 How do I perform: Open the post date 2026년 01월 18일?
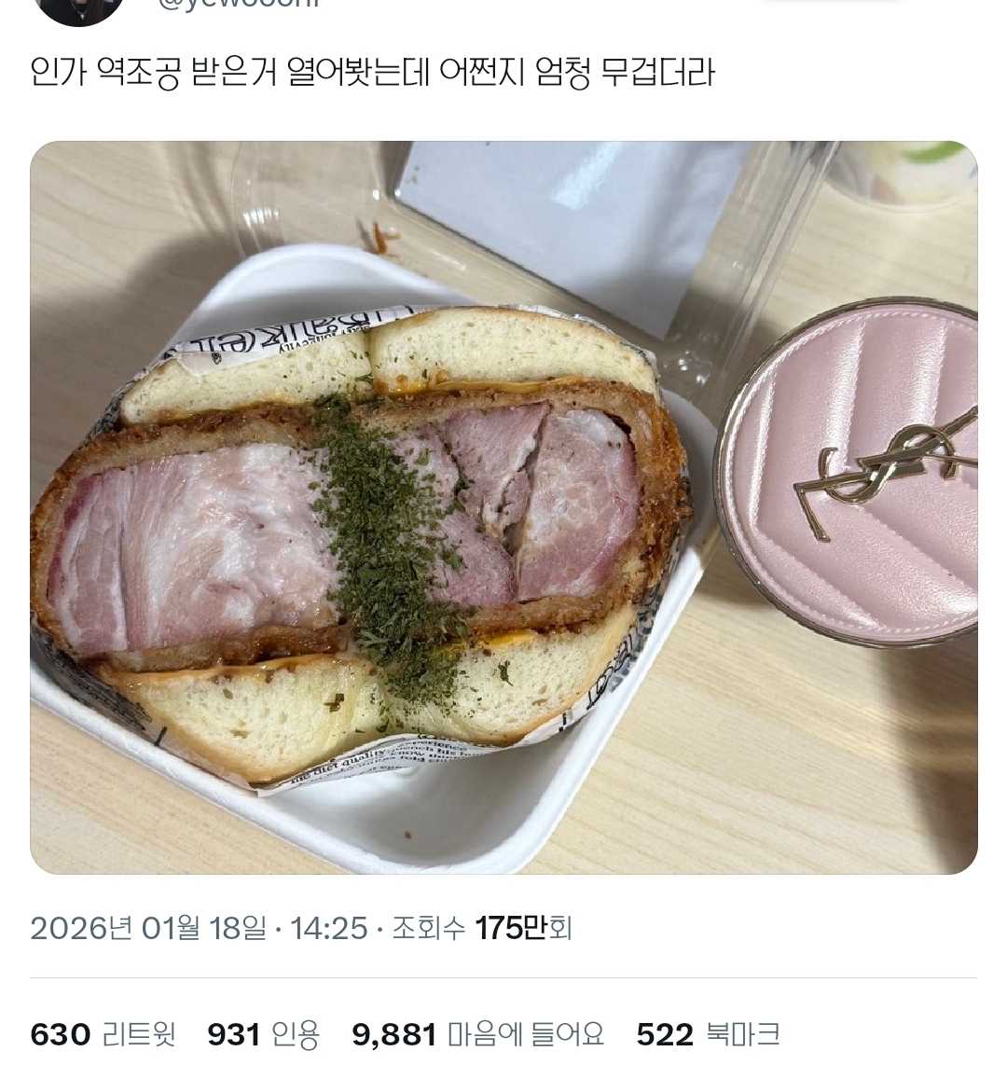click(148, 928)
